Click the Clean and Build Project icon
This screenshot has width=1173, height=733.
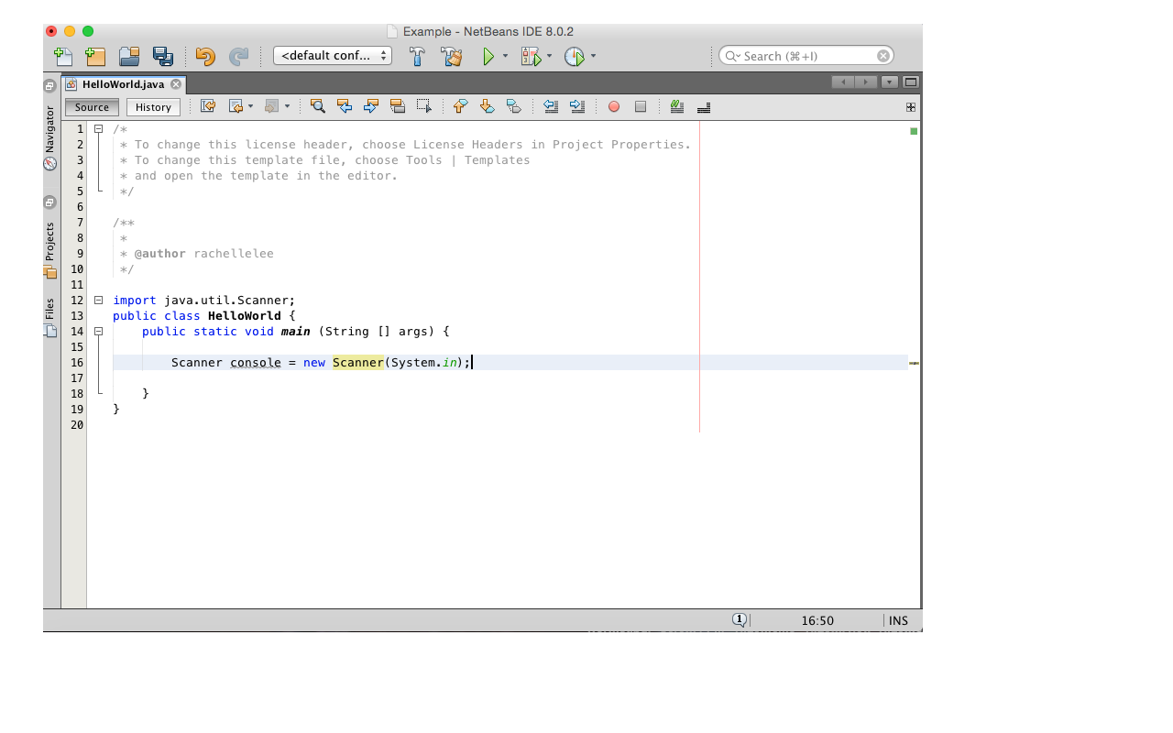pyautogui.click(x=451, y=56)
